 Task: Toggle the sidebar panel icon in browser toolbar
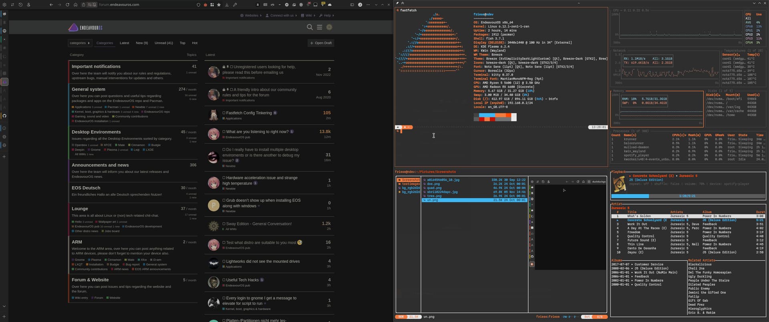click(352, 5)
